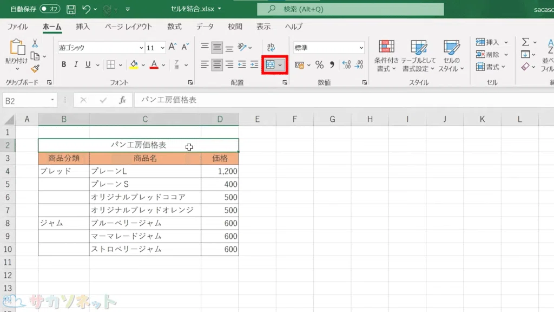Expand font color dropdown arrow

163,65
